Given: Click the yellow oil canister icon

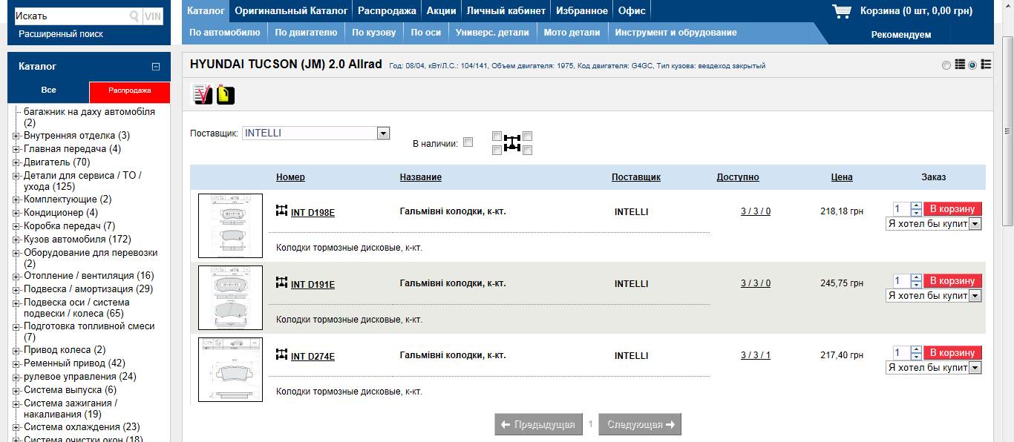Looking at the screenshot, I should click(x=226, y=95).
